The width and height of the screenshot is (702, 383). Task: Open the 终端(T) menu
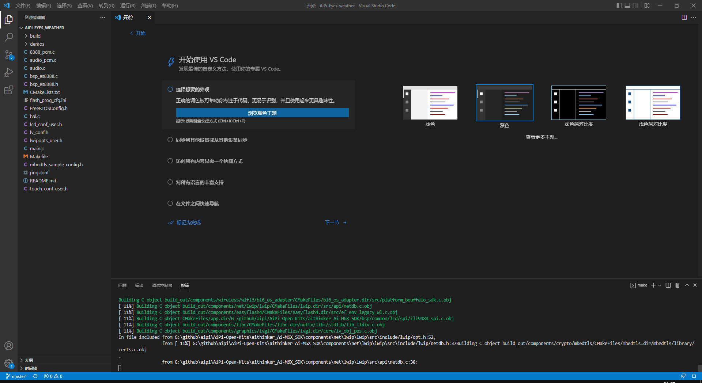[x=149, y=5]
